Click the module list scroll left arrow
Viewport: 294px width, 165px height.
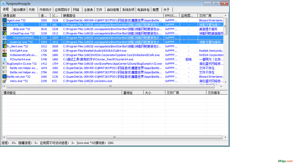[x=4, y=137]
